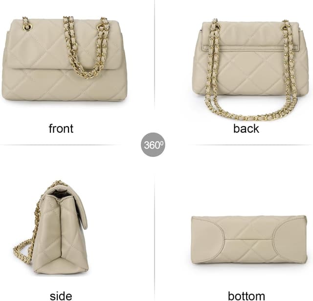This screenshot has height=301, width=313.
Task: Click the gold eyelet on front bag's left corner
Action: pos(26,27)
